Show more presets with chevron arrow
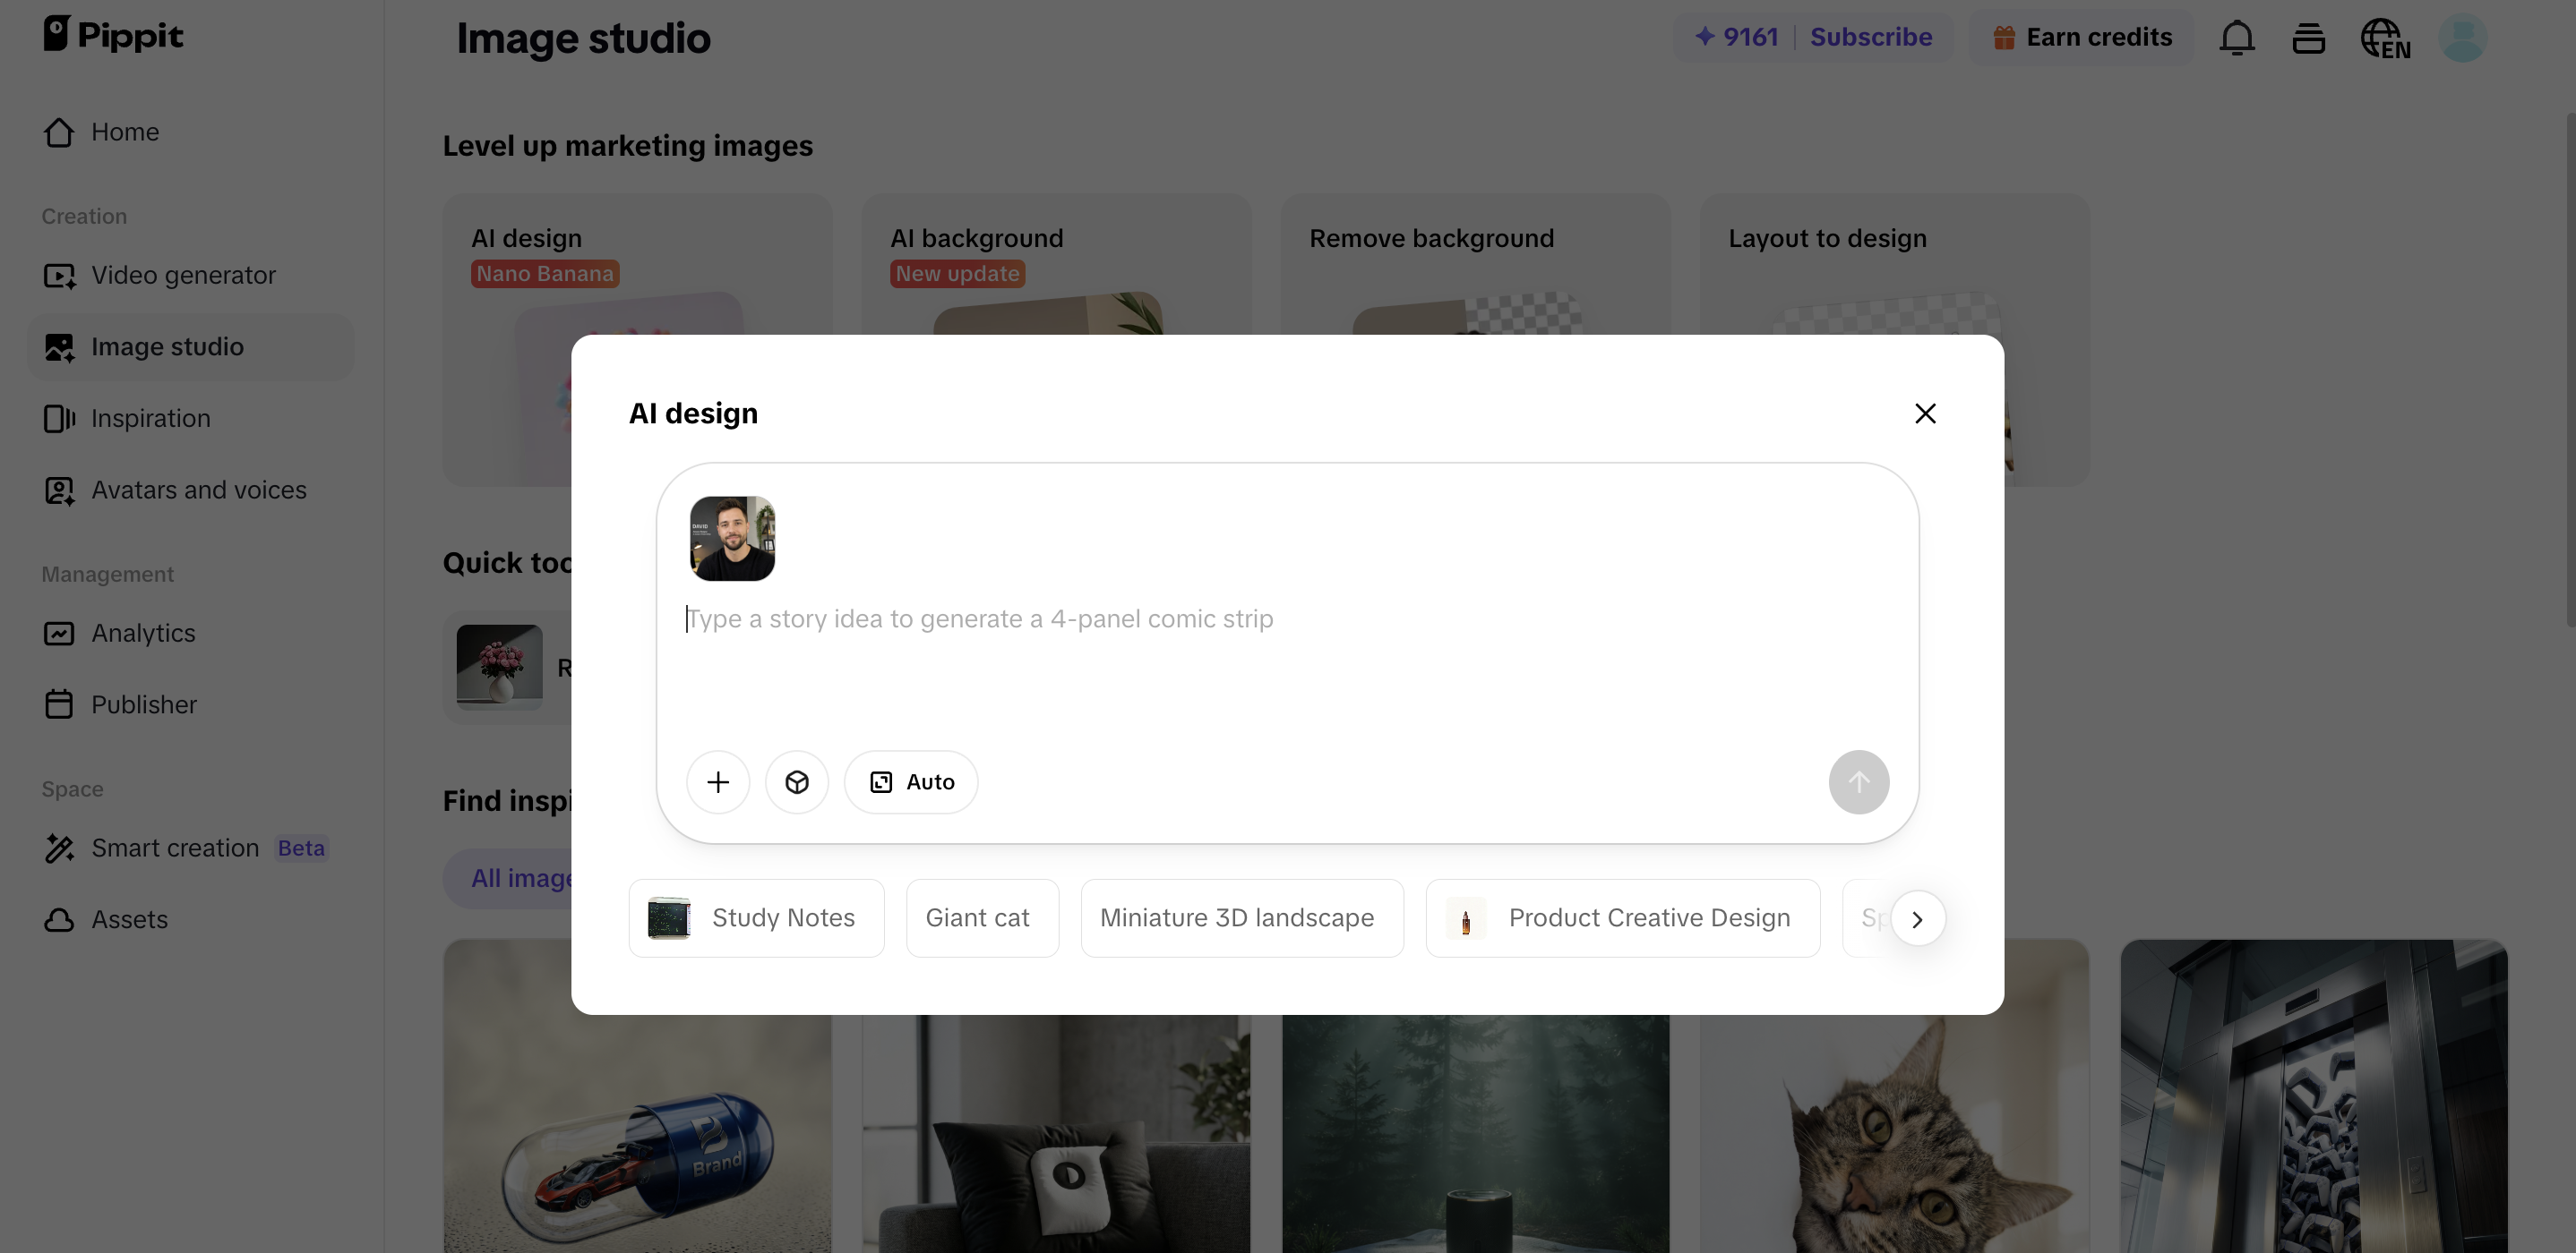2576x1253 pixels. [1917, 918]
